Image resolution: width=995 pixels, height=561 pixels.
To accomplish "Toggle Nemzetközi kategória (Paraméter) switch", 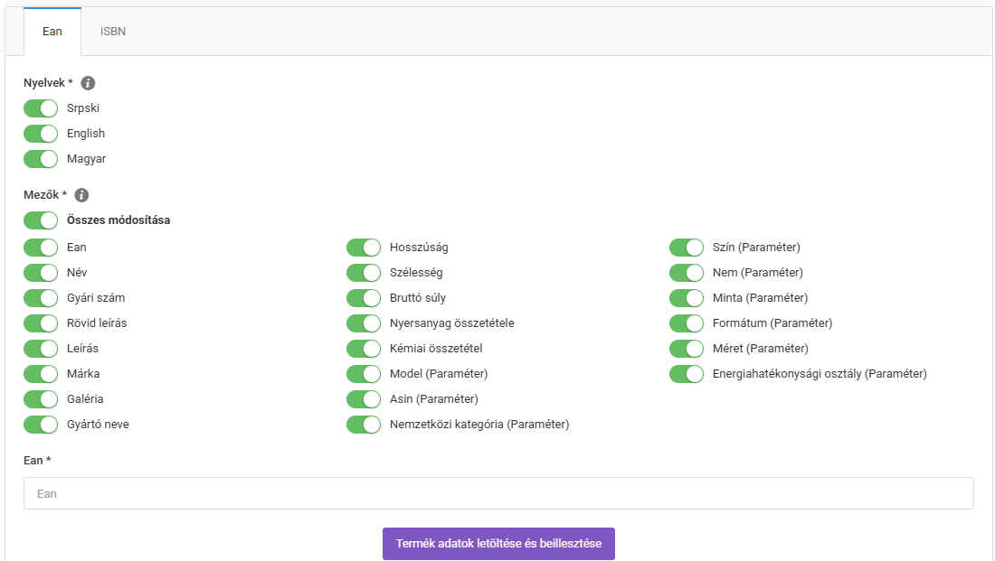I will pos(364,425).
